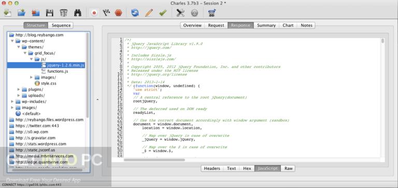This screenshot has height=188, width=398.
Task: Clear the session with the trash icon
Action: 63,12
